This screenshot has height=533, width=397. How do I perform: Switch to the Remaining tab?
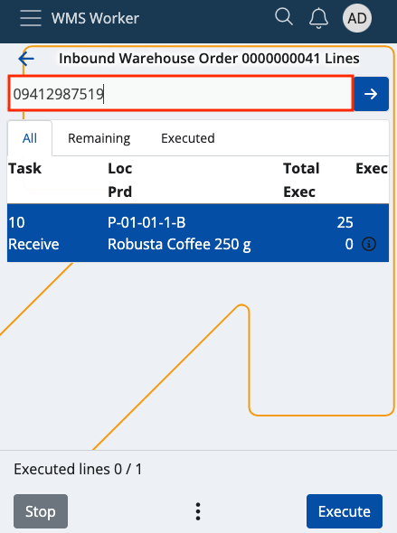click(99, 138)
